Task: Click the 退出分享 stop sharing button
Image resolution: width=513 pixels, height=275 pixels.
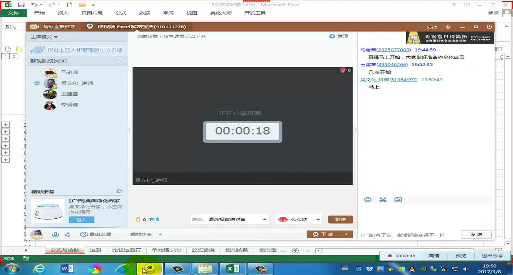Action: (492, 256)
